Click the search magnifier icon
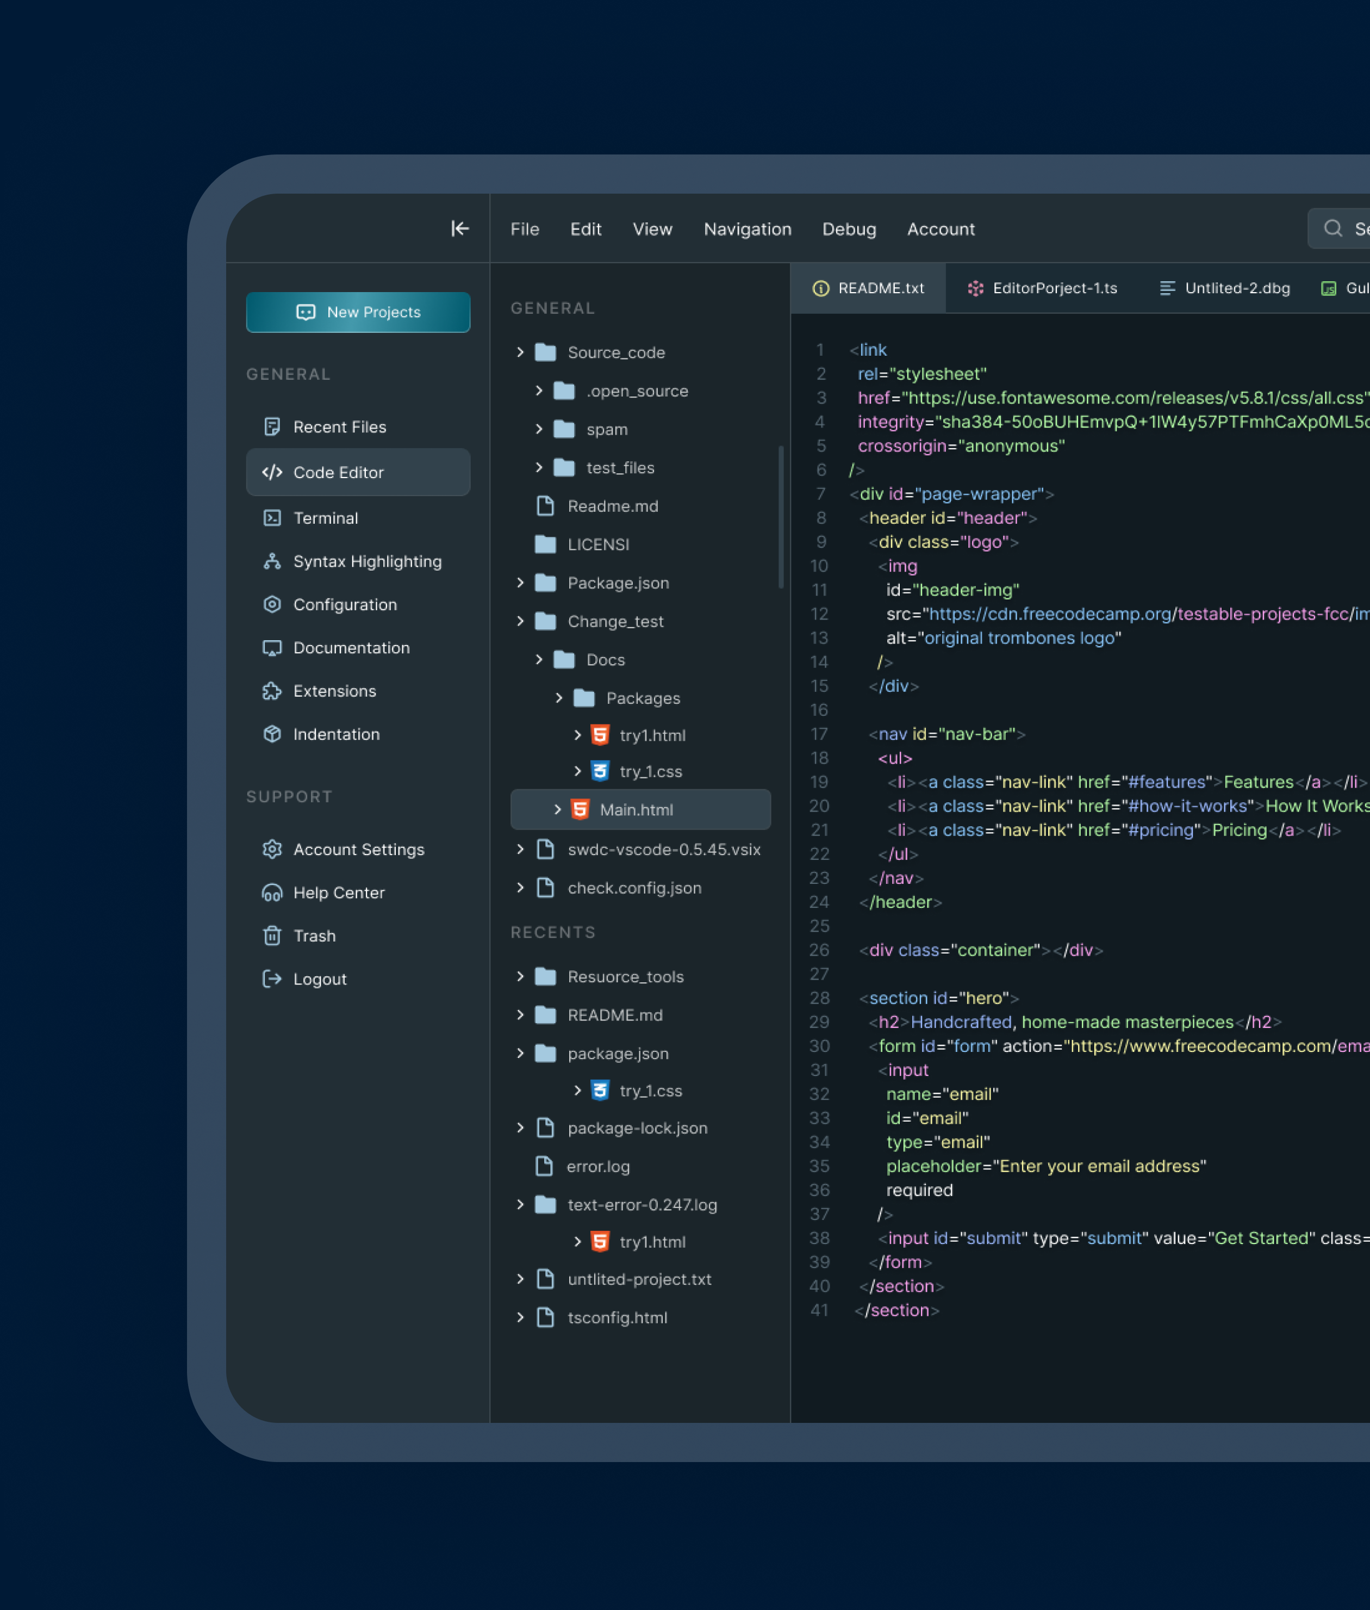 coord(1332,228)
